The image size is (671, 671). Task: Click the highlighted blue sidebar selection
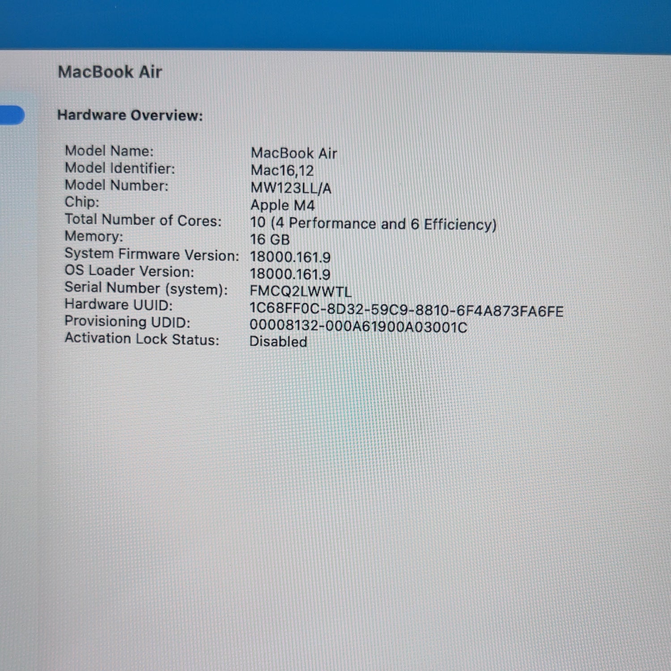click(12, 115)
